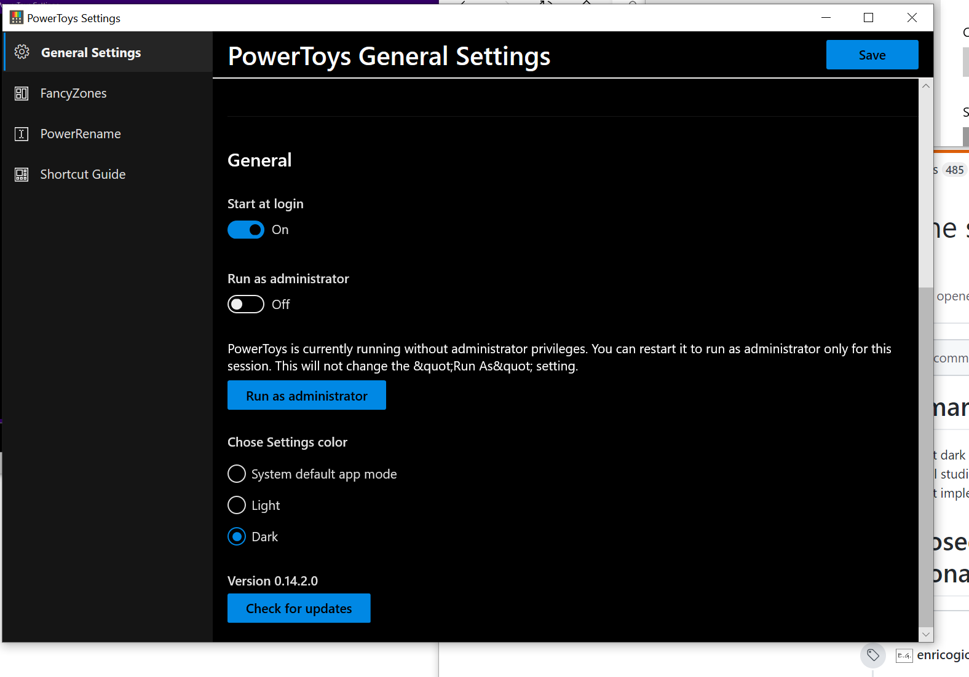Choose the Light settings color option

tap(237, 506)
